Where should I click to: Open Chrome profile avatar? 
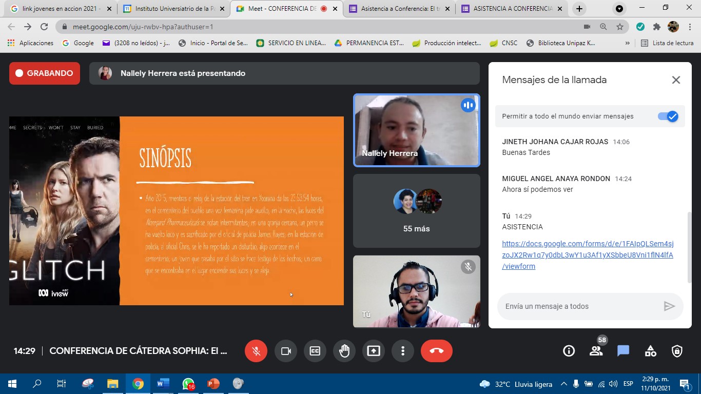[673, 27]
